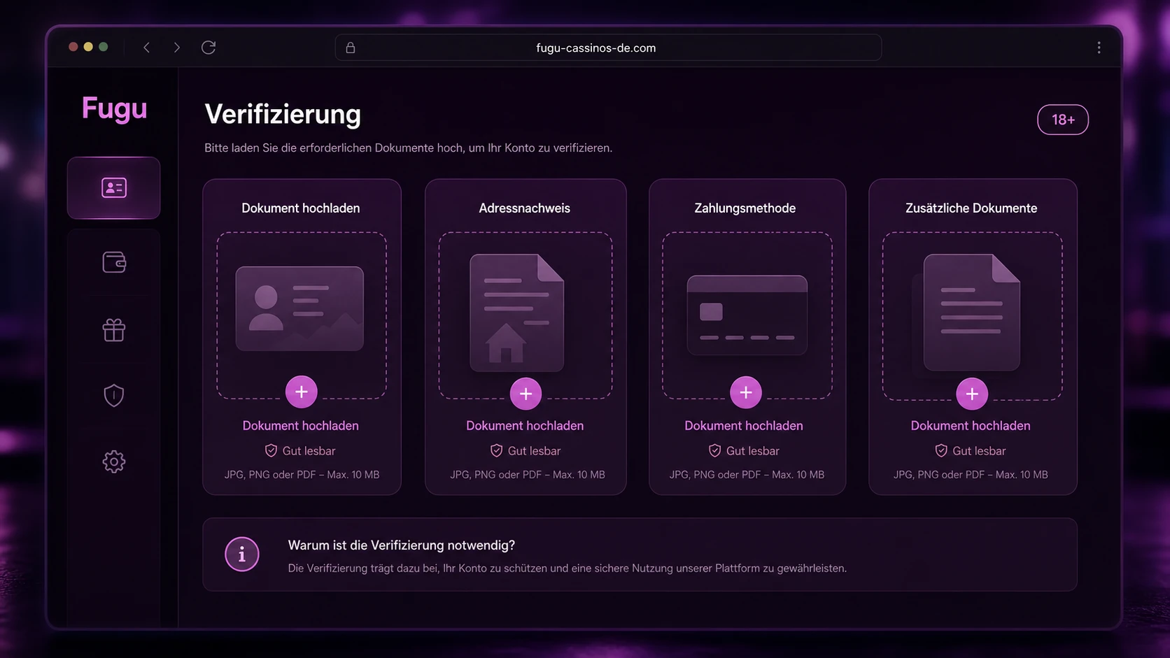1170x658 pixels.
Task: Click the info icon beside Warum question
Action: pos(242,555)
